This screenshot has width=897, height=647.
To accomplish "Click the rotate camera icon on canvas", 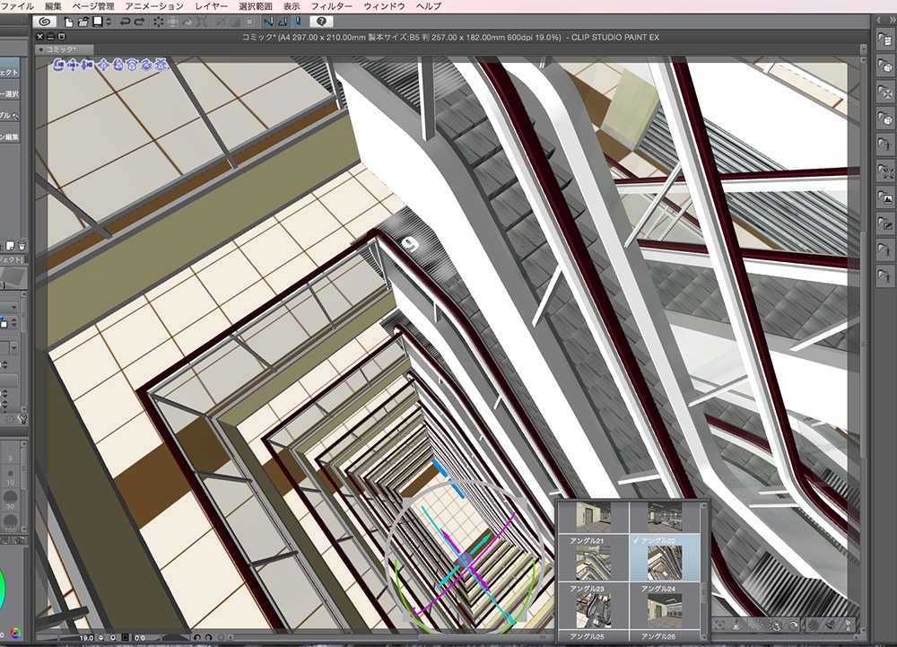I will pos(60,65).
